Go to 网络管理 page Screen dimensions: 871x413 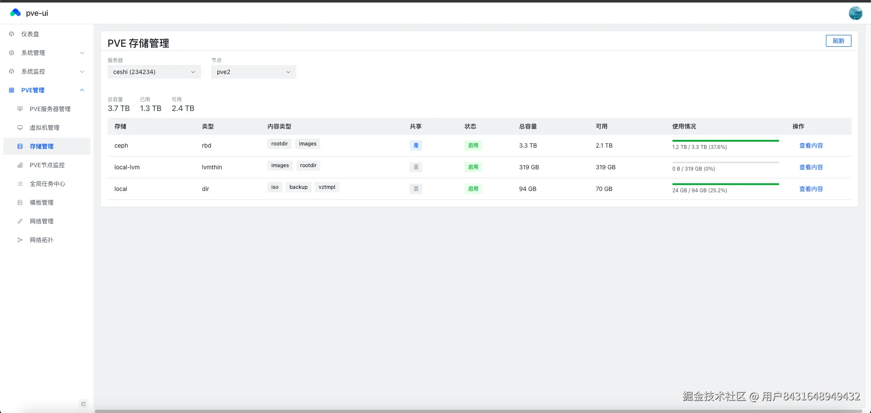(47, 221)
